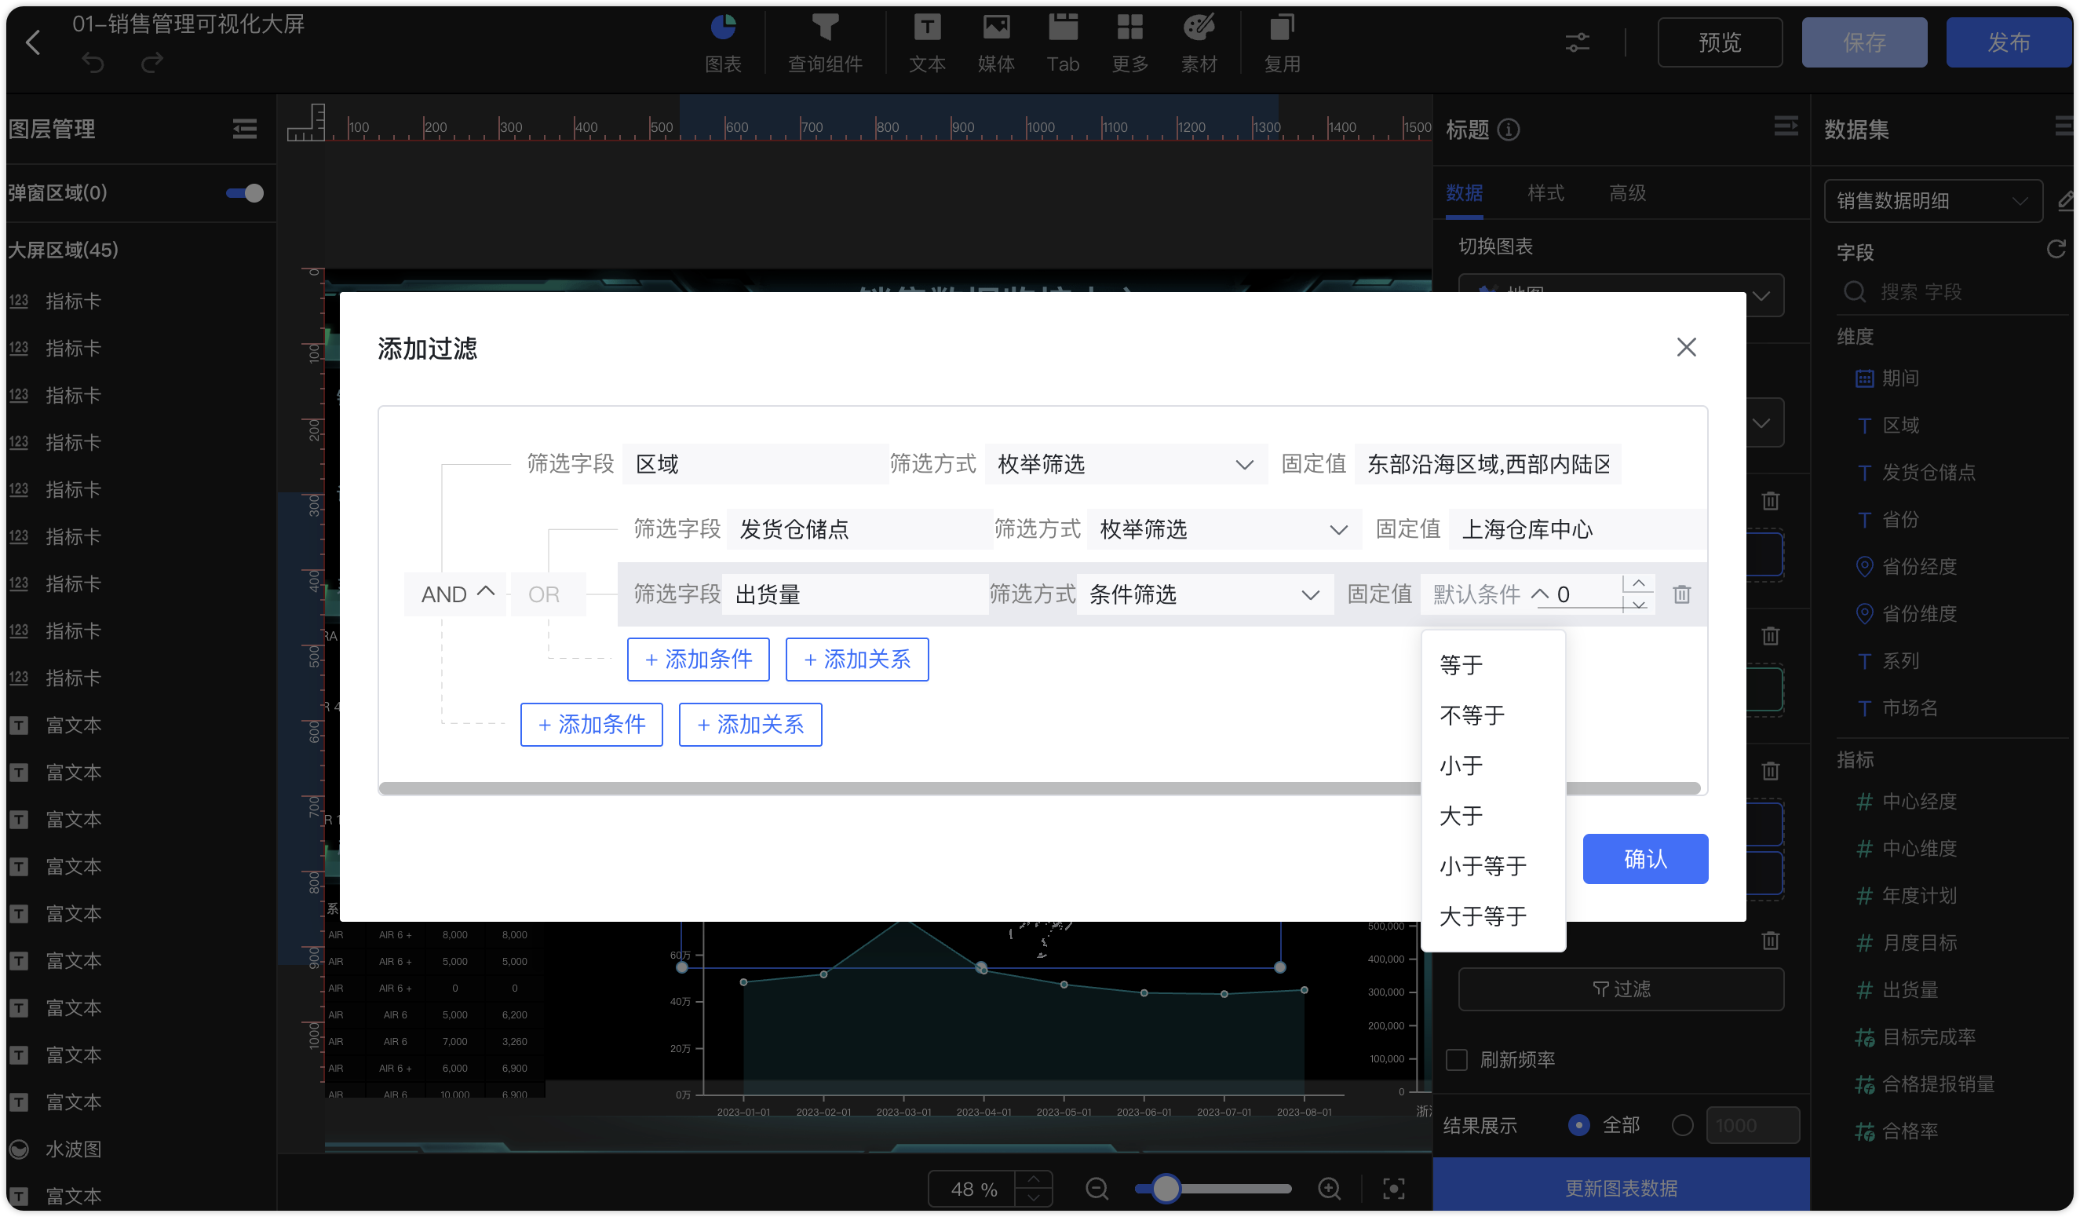Screen dimensions: 2080x1217
Task: Click the 预览 preview button
Action: point(1719,43)
